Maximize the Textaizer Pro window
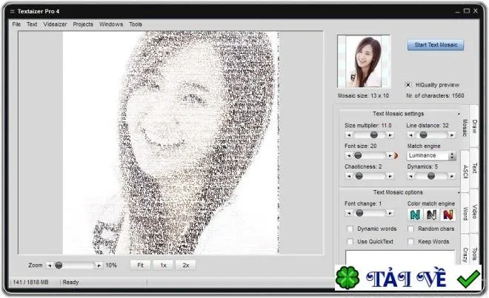Screen dimensions: 489x298 467,11
